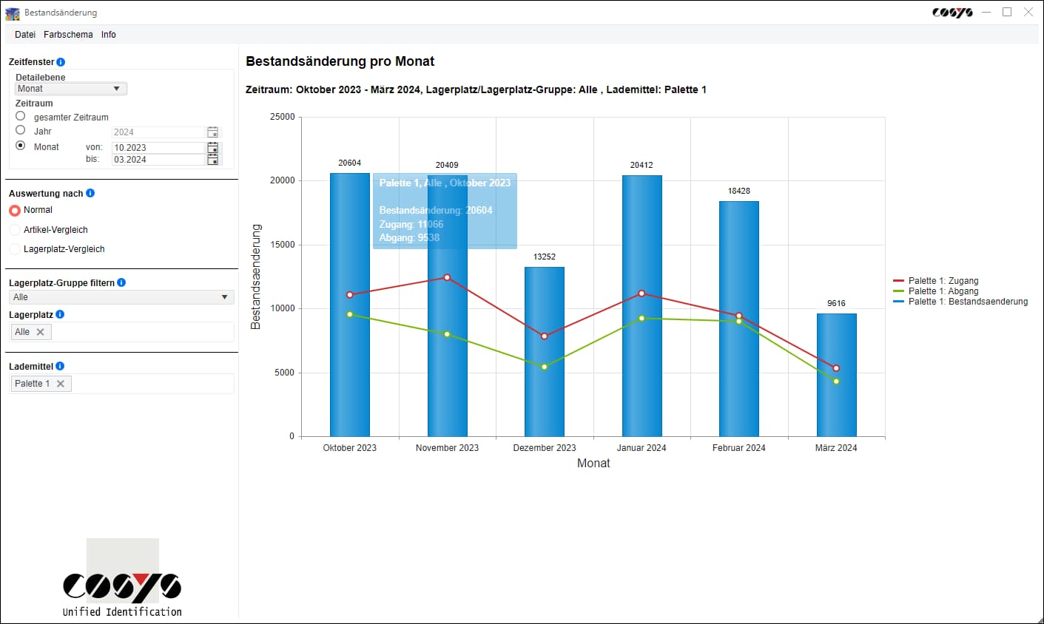The height and width of the screenshot is (624, 1044).
Task: Click the Abgang data point for Dezember 2023
Action: (545, 367)
